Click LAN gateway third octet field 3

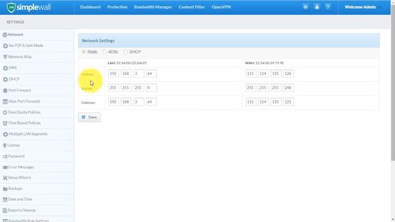(x=138, y=102)
